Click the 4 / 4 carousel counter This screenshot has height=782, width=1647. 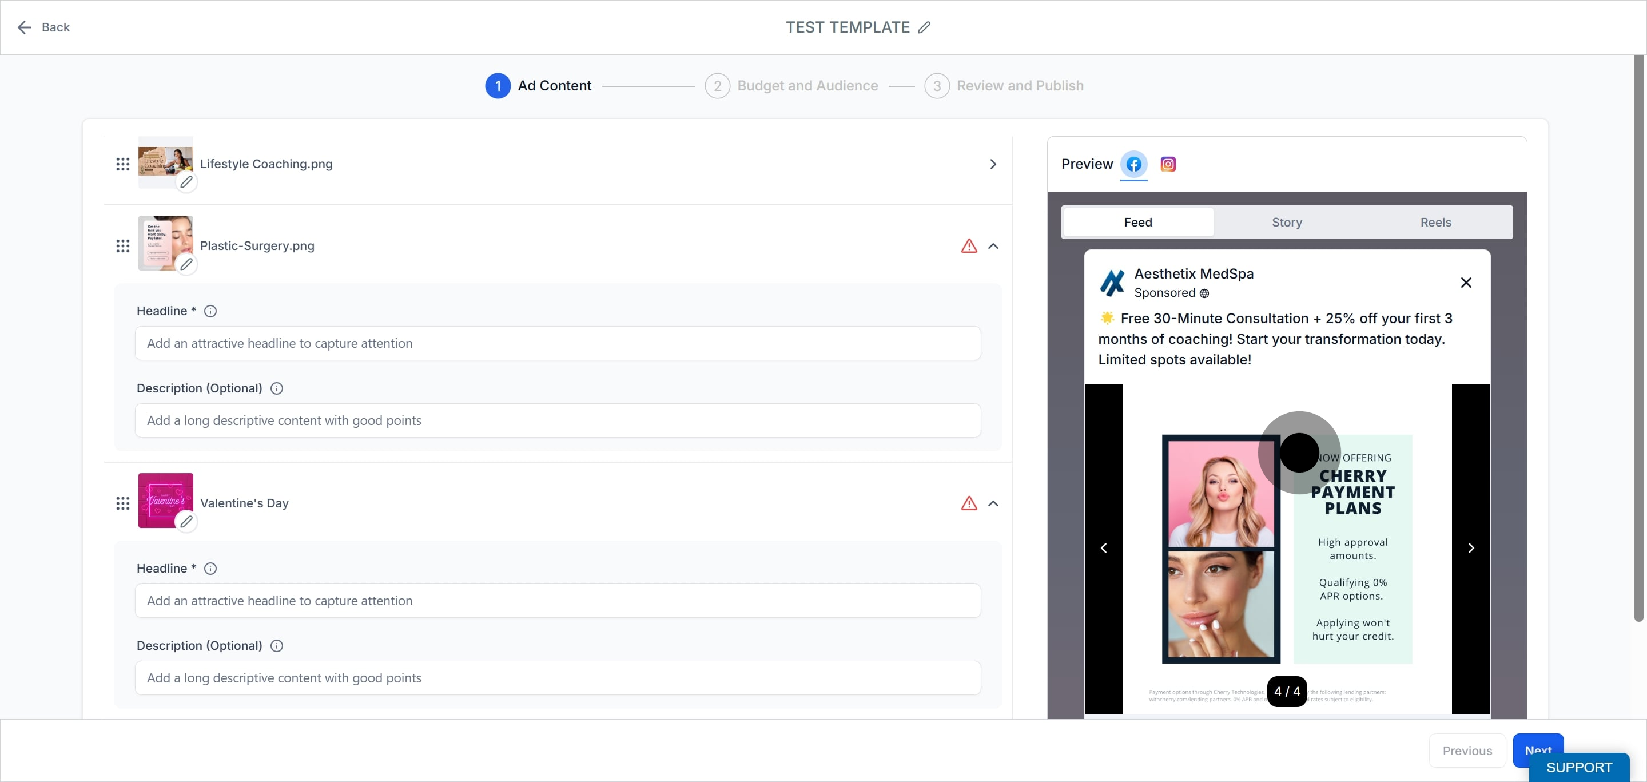[x=1286, y=691]
